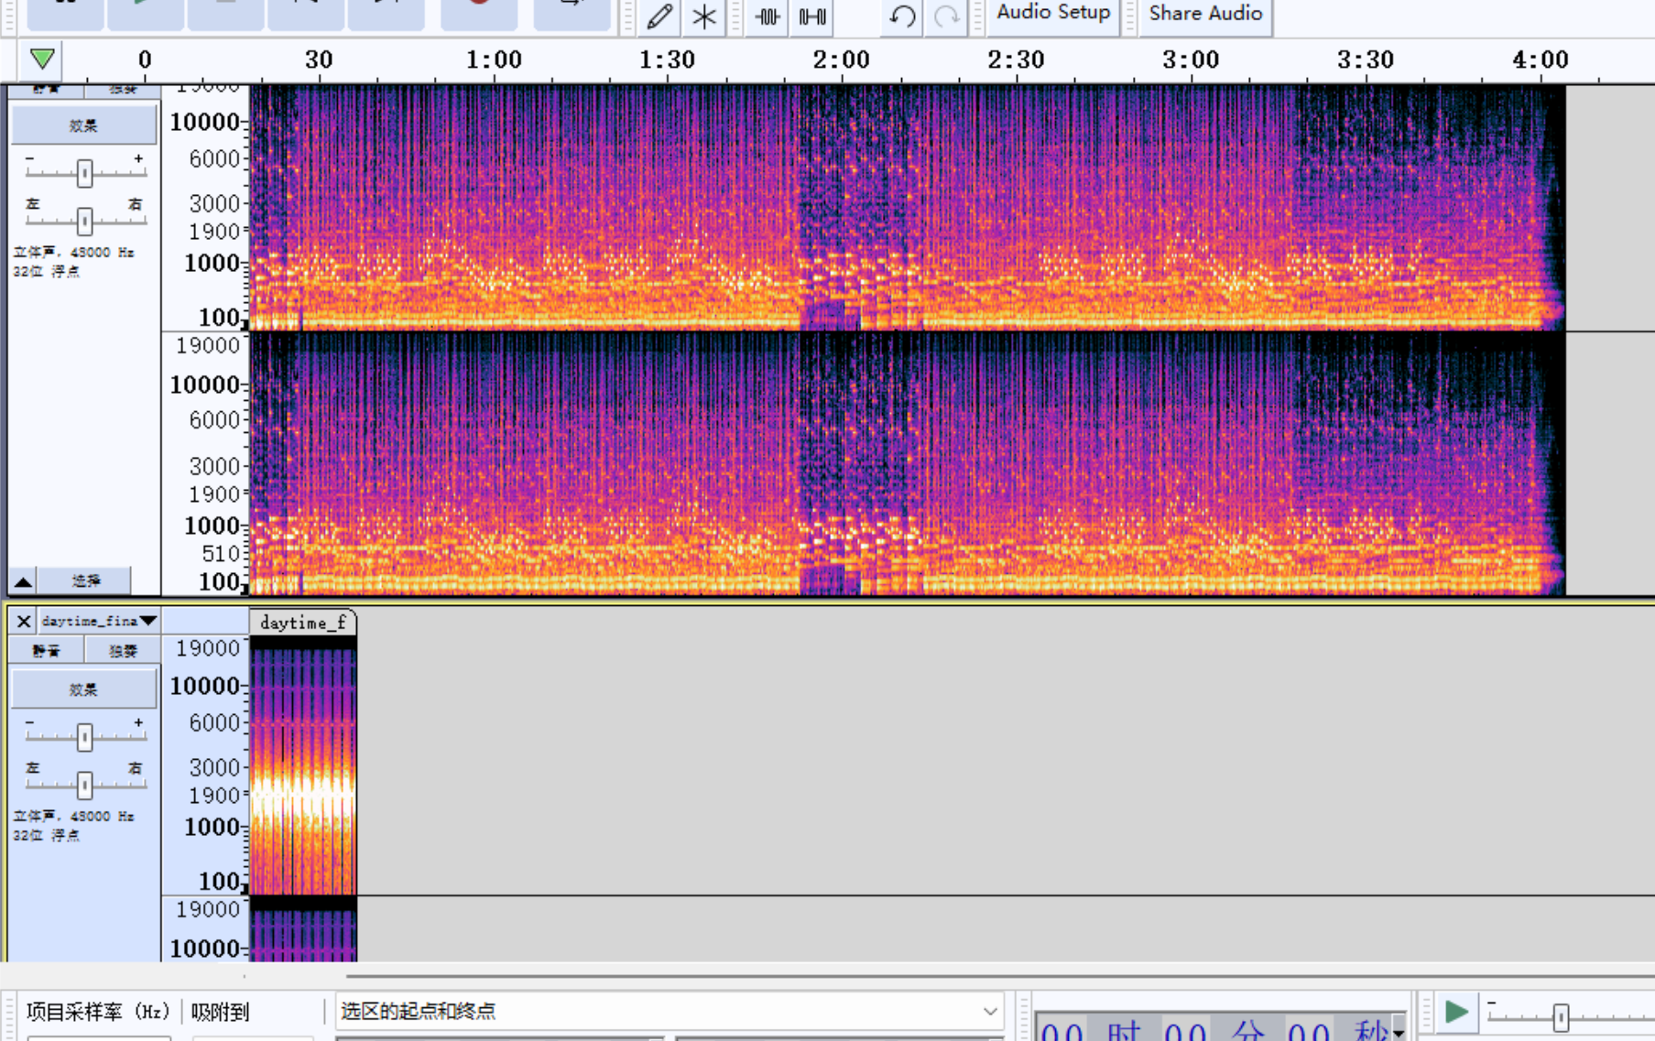Click the 1:00 mark on the timeline
The height and width of the screenshot is (1041, 1655).
tap(494, 60)
